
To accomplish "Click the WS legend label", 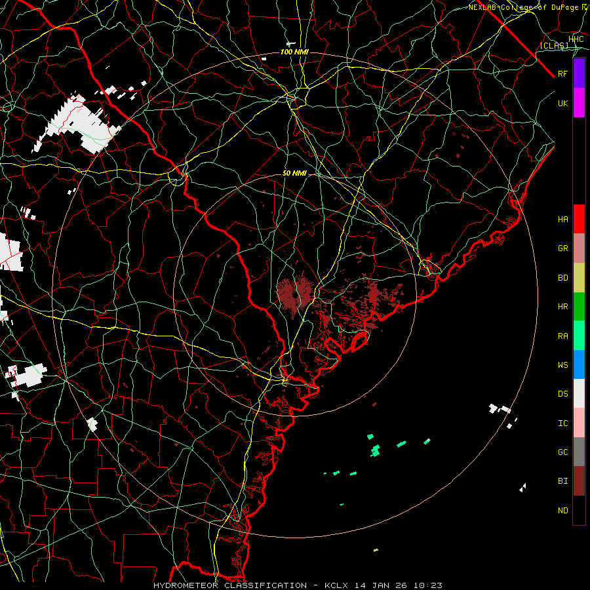I will [x=562, y=365].
